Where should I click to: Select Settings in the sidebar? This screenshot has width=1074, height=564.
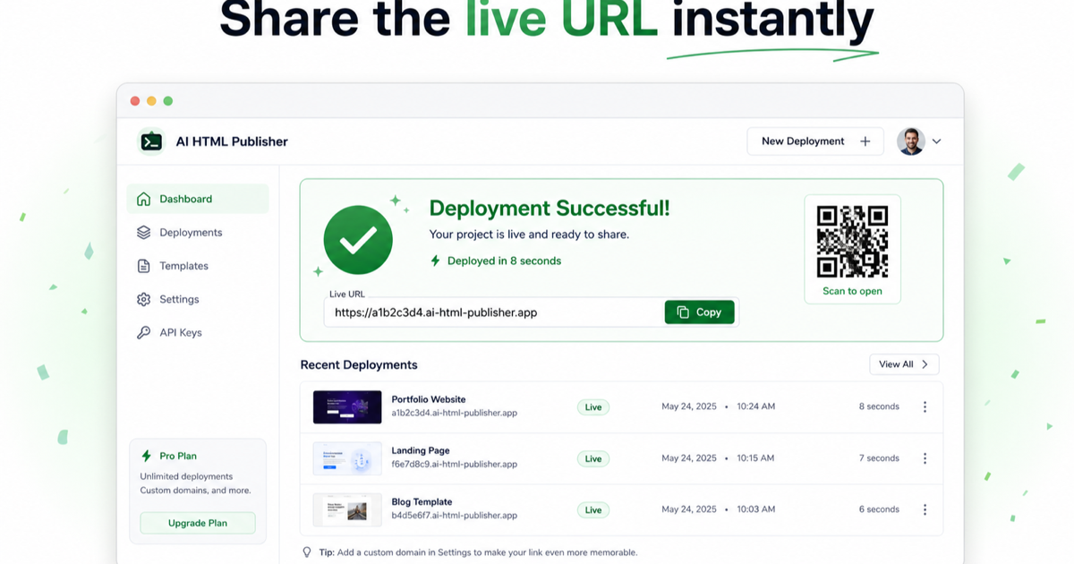point(198,300)
